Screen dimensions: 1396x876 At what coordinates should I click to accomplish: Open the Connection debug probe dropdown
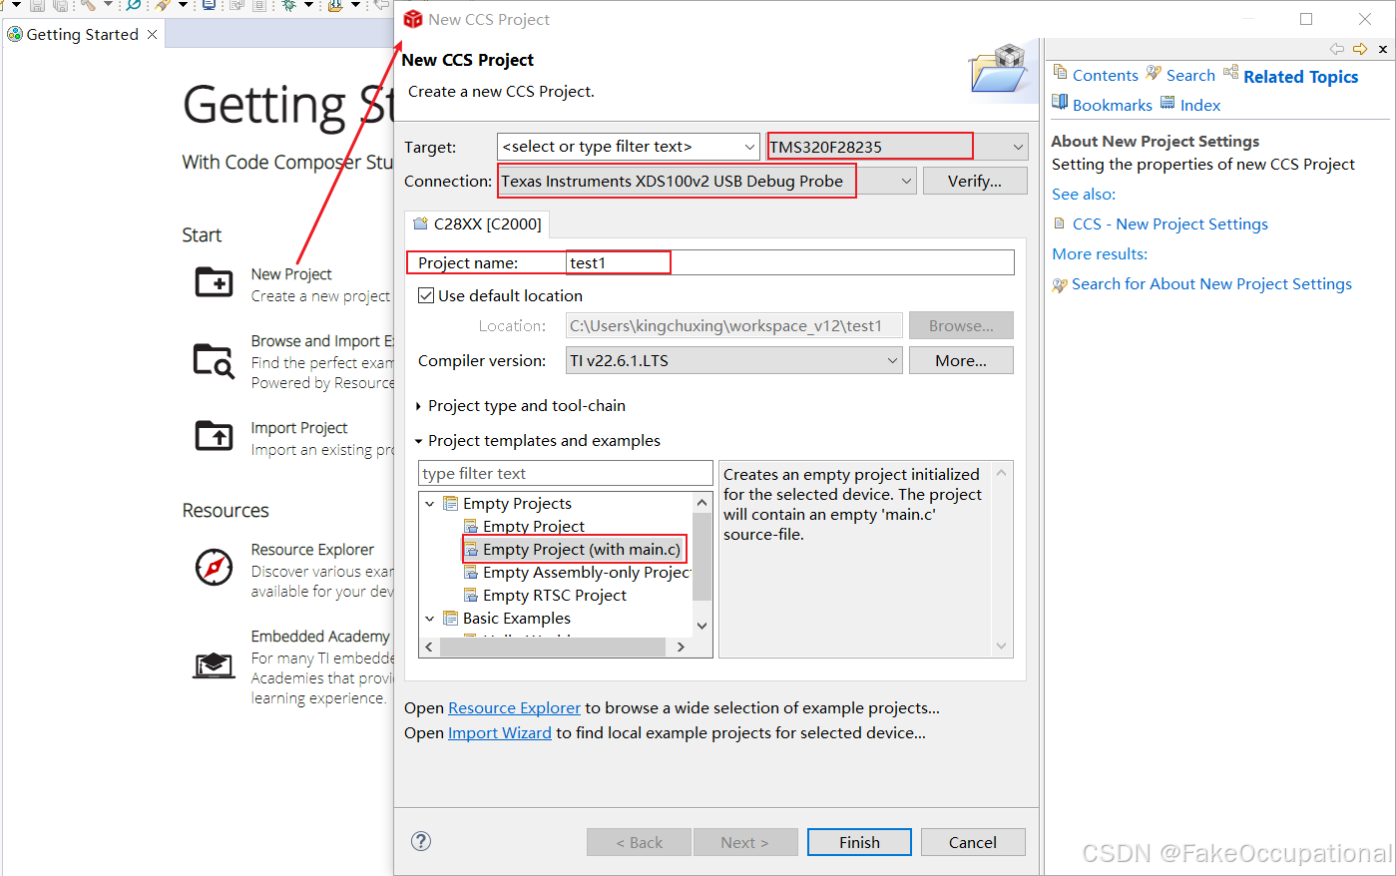click(x=906, y=182)
